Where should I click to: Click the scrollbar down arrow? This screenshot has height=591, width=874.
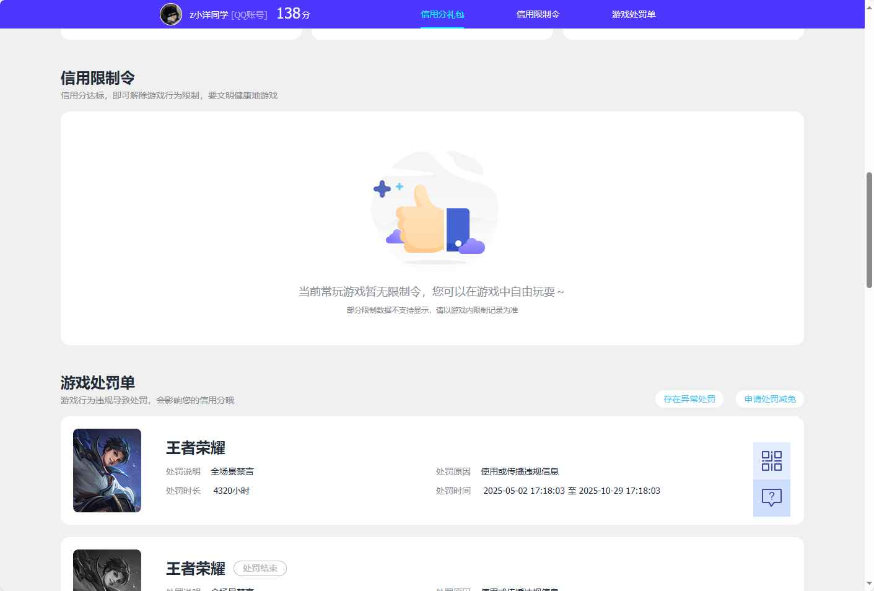pyautogui.click(x=869, y=584)
